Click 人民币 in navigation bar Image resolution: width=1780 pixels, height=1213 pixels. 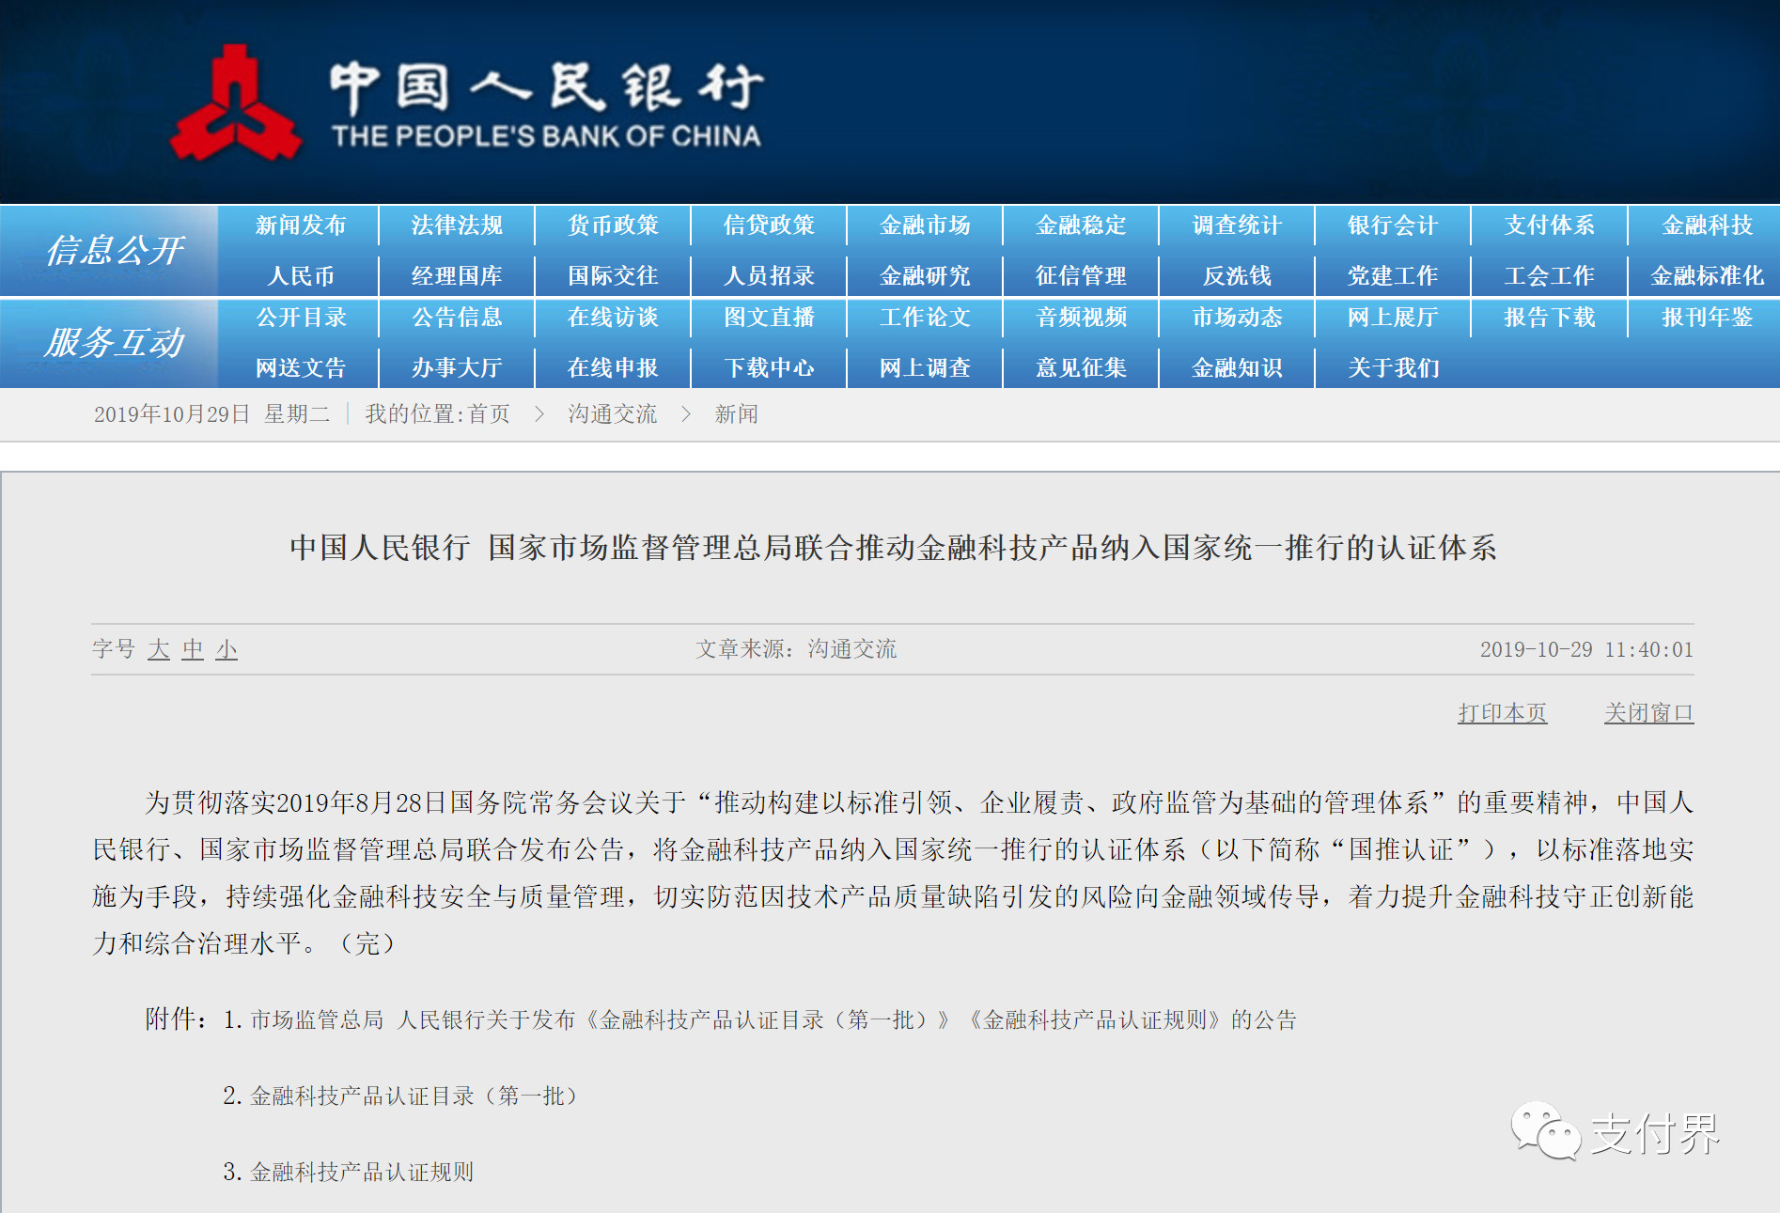[x=301, y=276]
